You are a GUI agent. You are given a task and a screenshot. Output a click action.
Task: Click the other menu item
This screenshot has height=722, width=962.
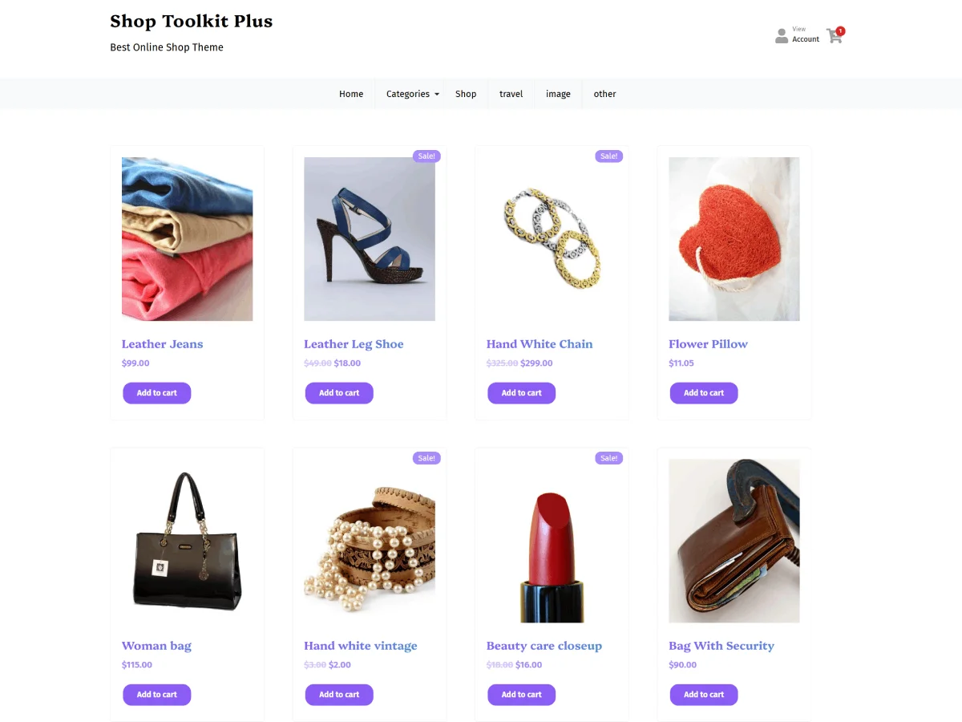604,94
